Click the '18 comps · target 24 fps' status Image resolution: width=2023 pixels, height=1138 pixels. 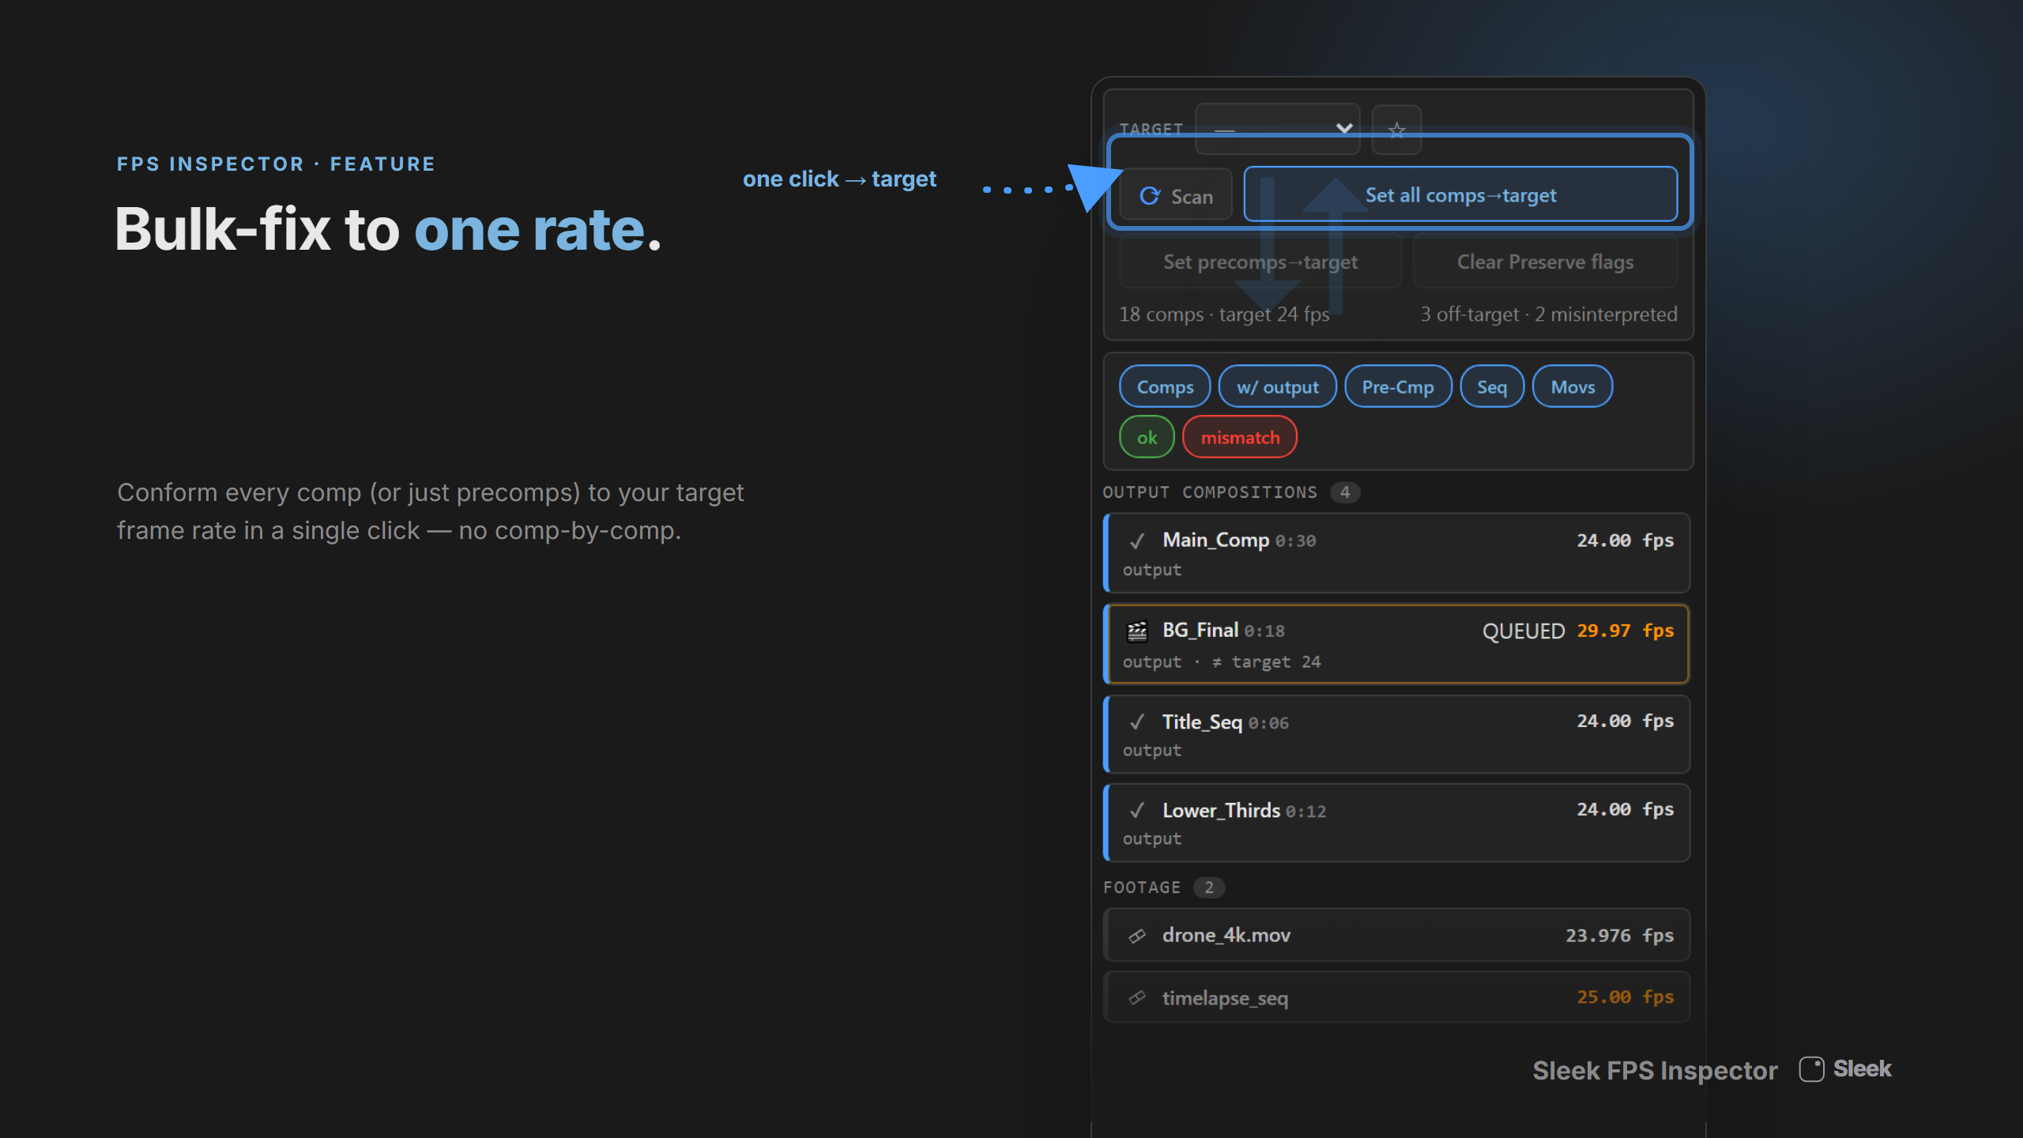point(1224,314)
